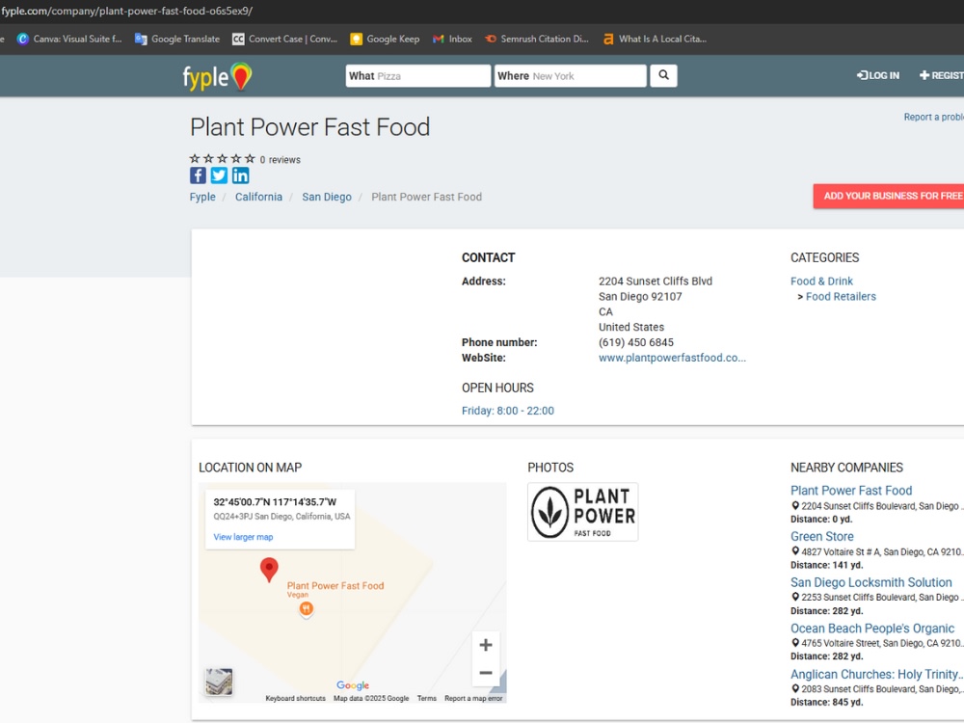Screen dimensions: 964x723
Task: Open the Google Keep bookmark
Action: coord(385,39)
